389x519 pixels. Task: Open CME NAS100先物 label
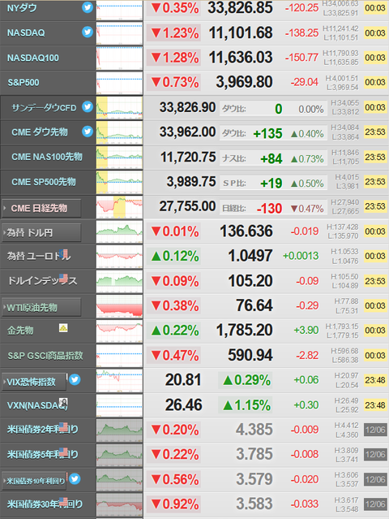coord(47,157)
